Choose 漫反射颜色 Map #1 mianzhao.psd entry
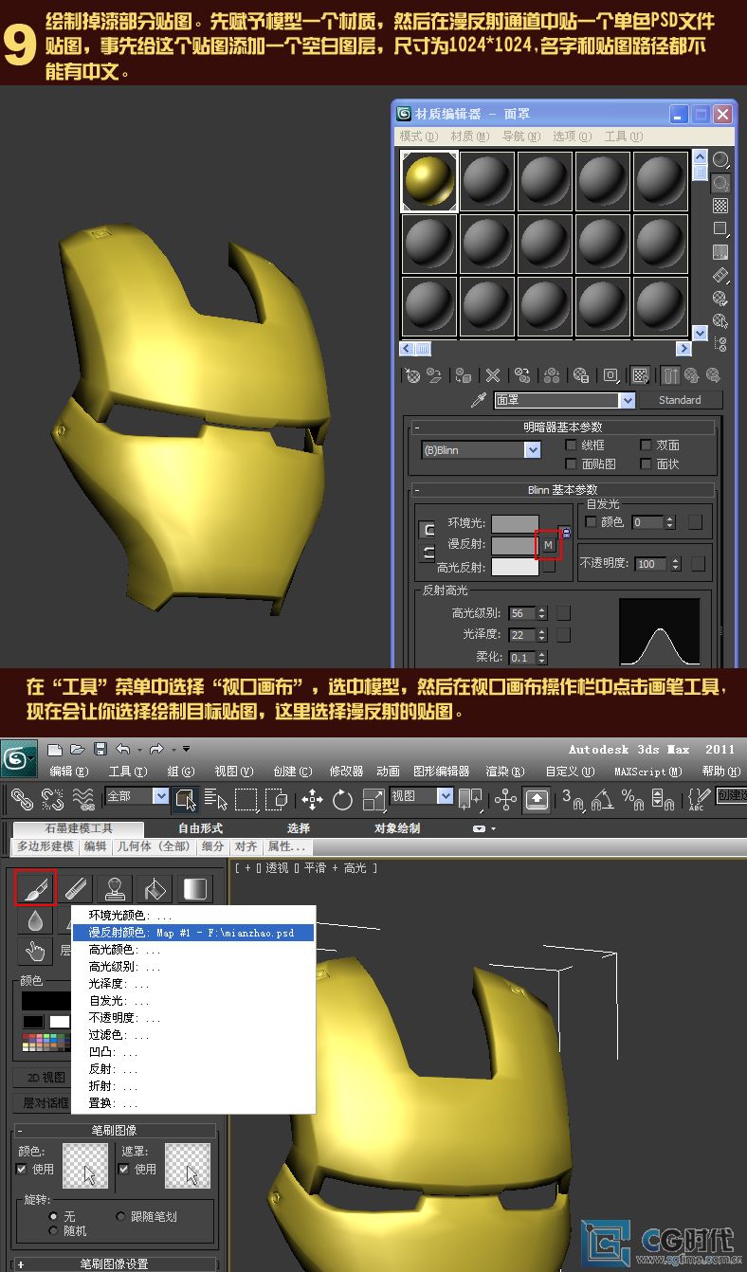This screenshot has height=1272, width=747. pos(192,933)
